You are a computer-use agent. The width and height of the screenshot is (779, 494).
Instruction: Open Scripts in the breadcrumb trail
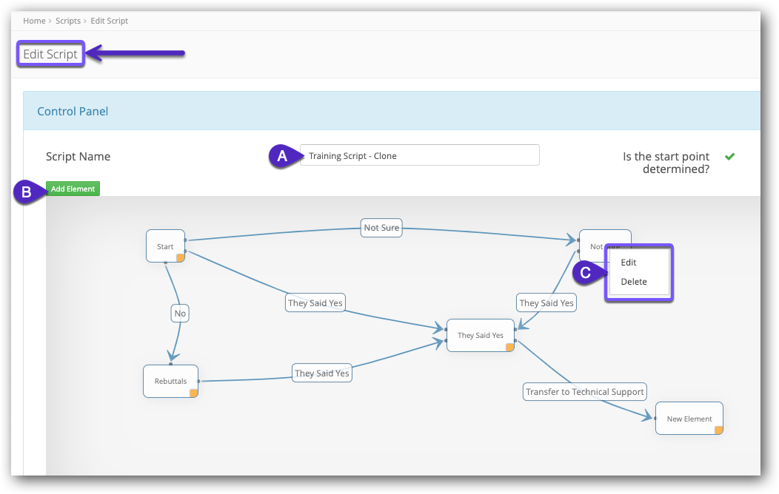coord(68,21)
